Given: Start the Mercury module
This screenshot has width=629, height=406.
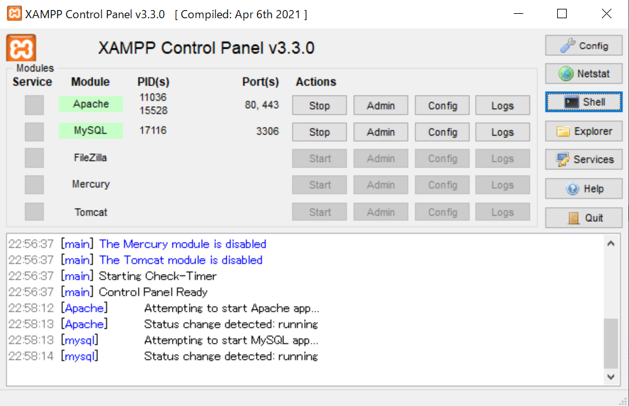Looking at the screenshot, I should pyautogui.click(x=319, y=185).
